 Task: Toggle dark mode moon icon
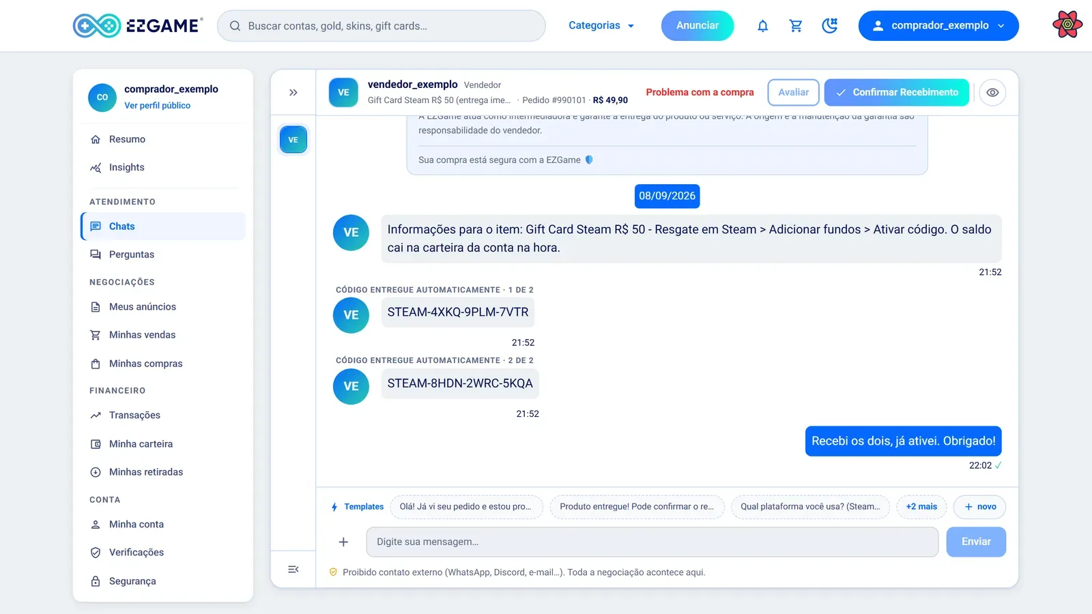pyautogui.click(x=829, y=26)
